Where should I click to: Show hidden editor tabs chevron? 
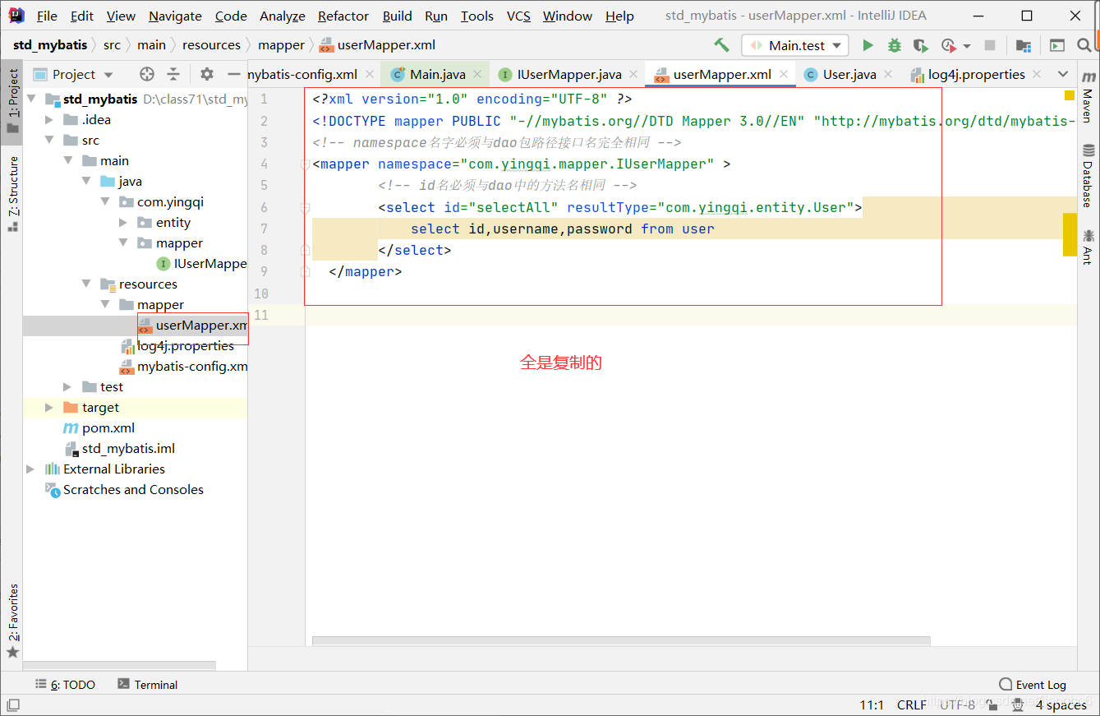[x=1062, y=74]
